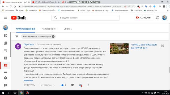Click the Chrome taskbar icon

(x=21, y=93)
